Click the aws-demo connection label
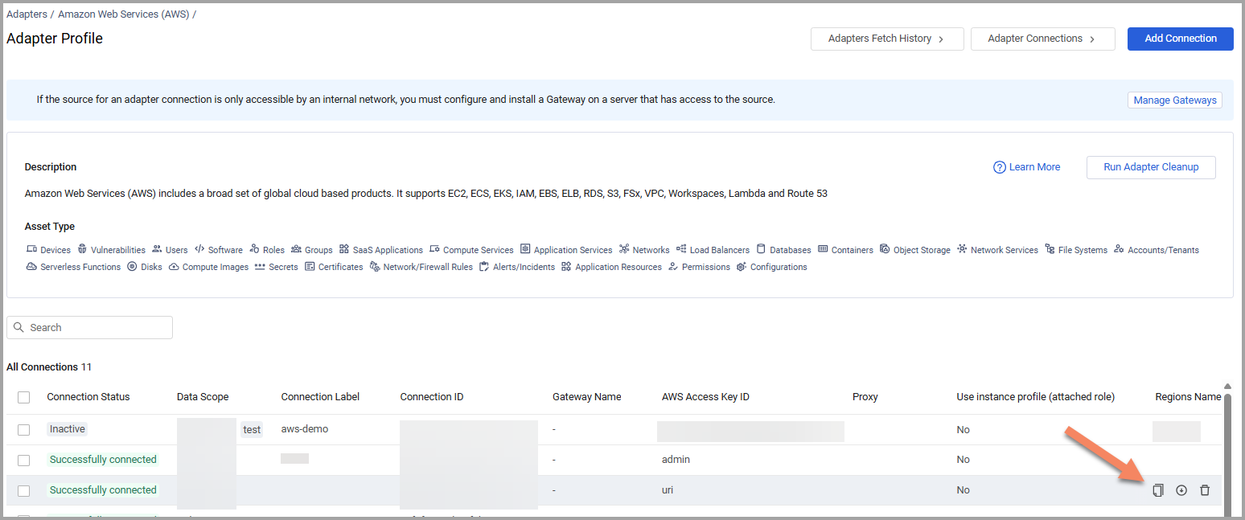Image resolution: width=1245 pixels, height=520 pixels. (x=305, y=429)
